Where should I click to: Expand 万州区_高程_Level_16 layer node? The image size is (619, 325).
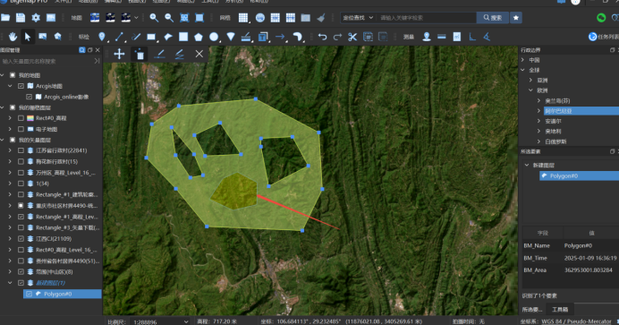click(x=10, y=172)
